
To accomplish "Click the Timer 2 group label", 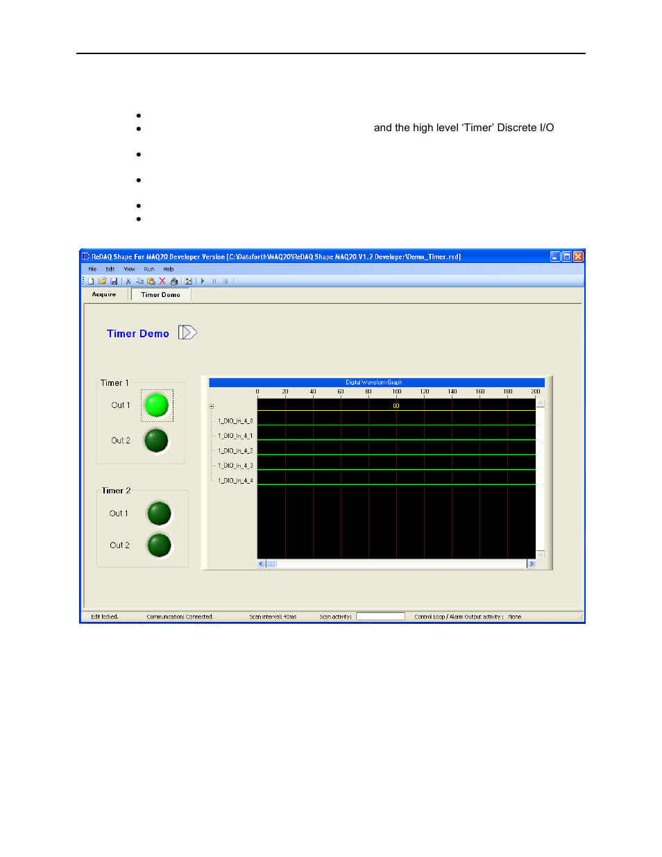I will coord(116,491).
